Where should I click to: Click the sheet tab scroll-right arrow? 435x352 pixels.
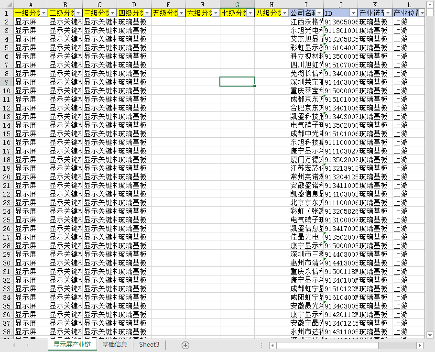coord(27,345)
